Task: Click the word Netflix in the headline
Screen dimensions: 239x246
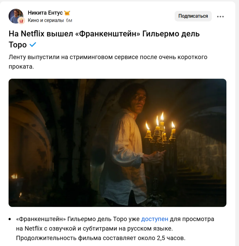Action: pos(32,33)
